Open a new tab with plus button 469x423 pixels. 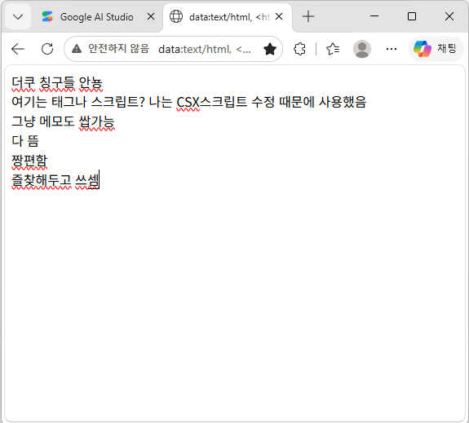click(308, 16)
